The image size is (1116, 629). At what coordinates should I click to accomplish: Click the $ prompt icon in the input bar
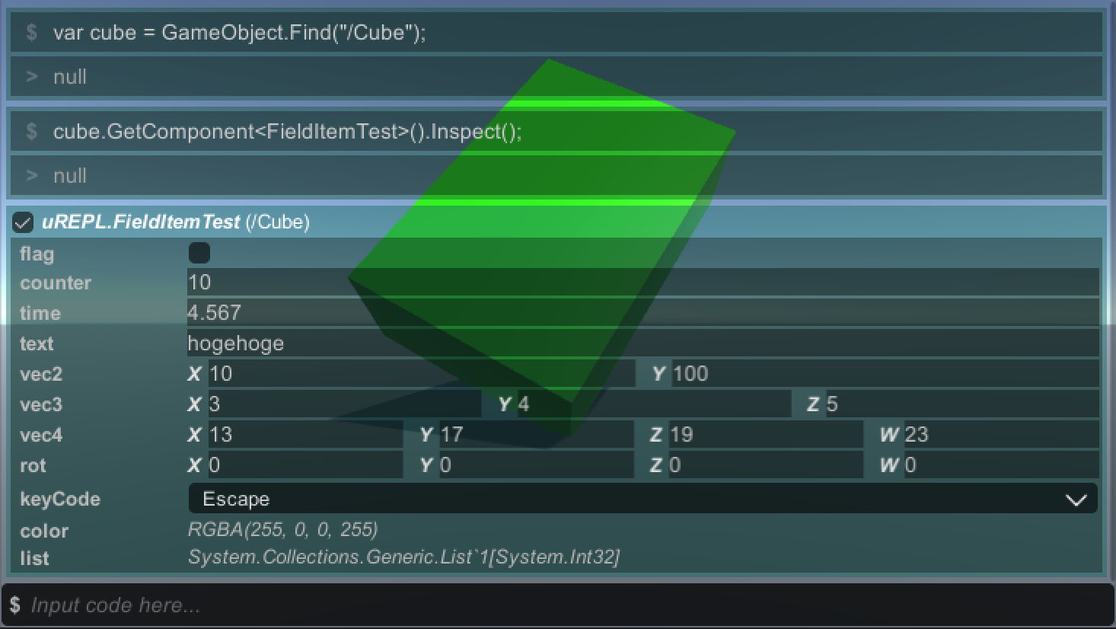(17, 605)
